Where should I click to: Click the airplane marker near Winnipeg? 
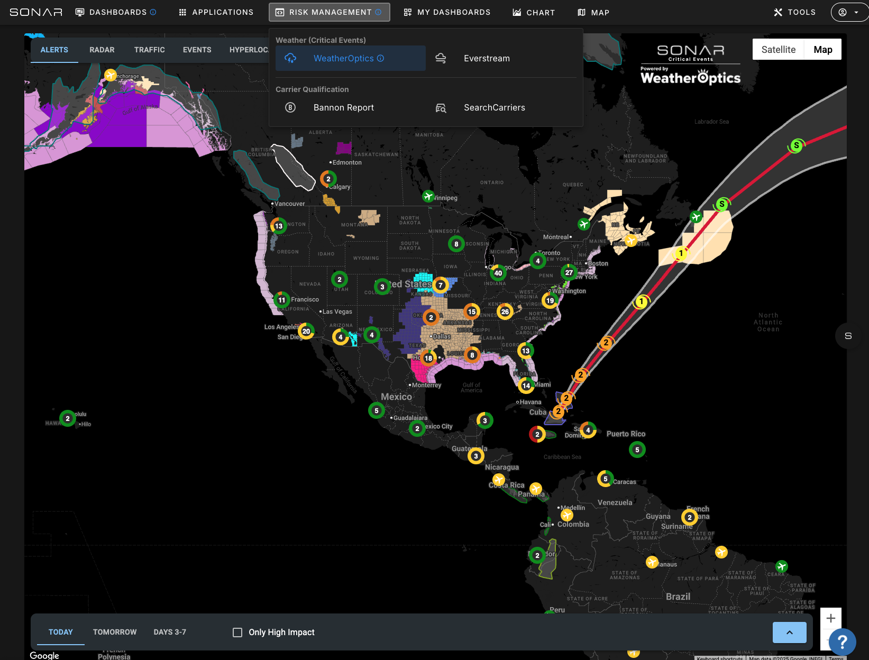point(428,196)
